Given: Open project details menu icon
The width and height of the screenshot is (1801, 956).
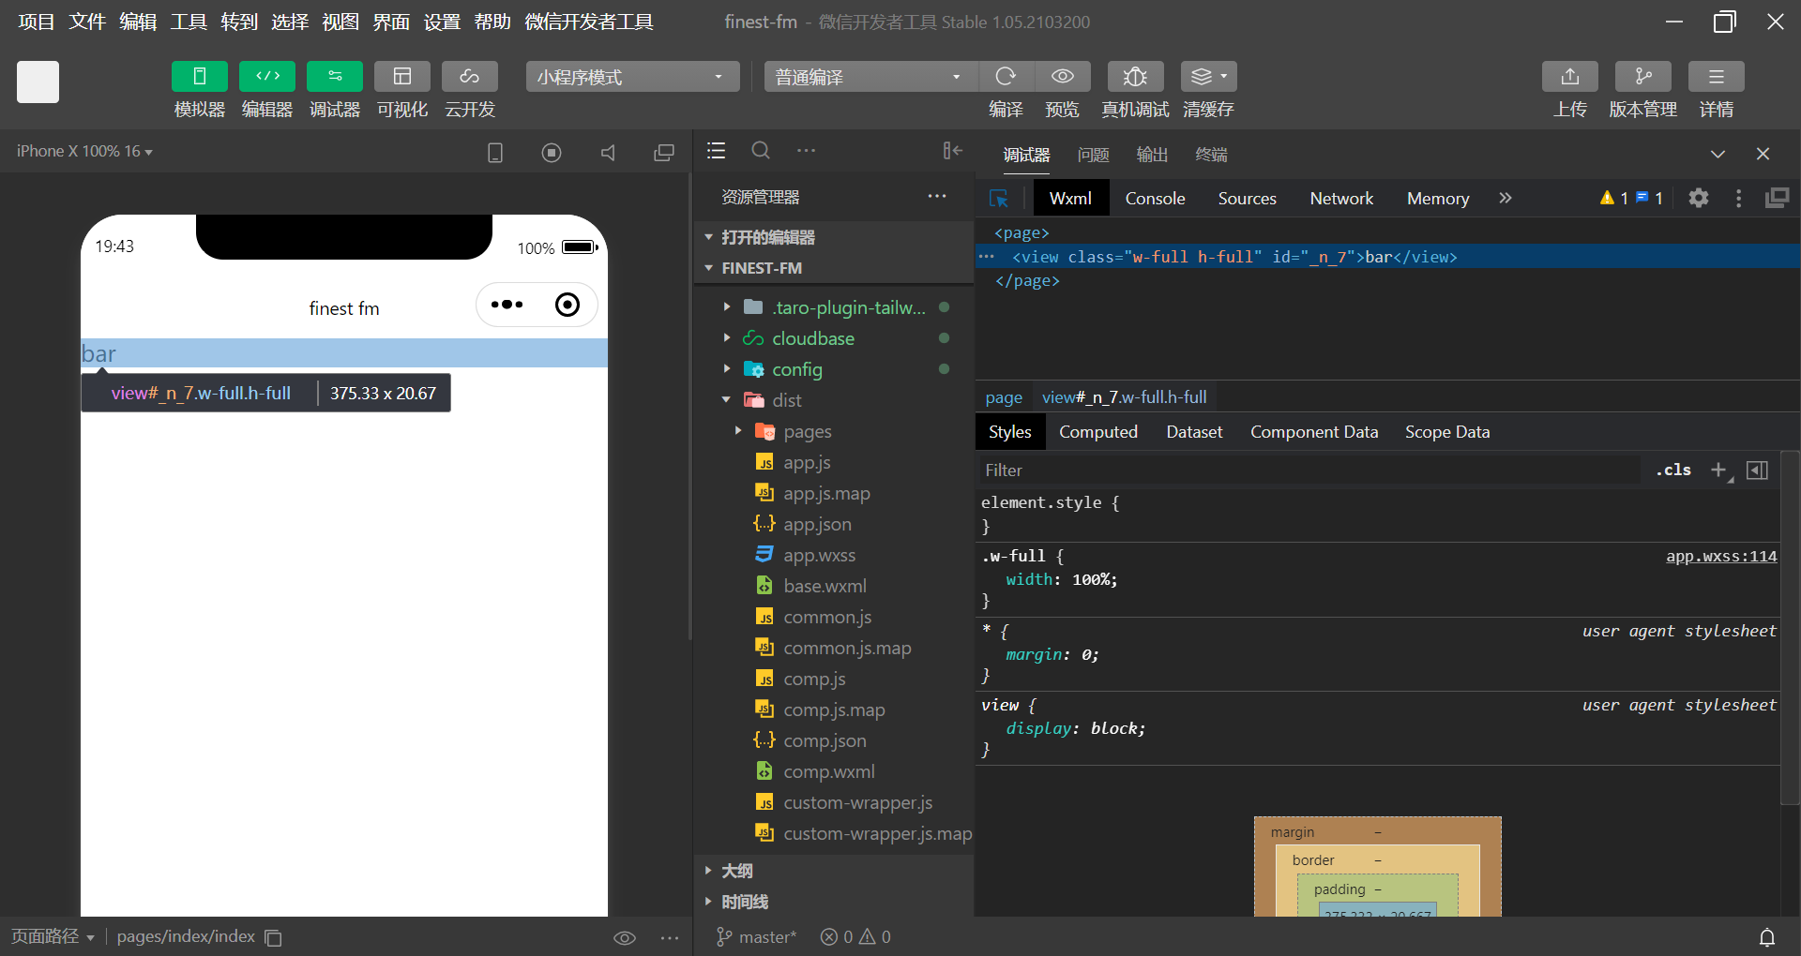Looking at the screenshot, I should 1717,77.
